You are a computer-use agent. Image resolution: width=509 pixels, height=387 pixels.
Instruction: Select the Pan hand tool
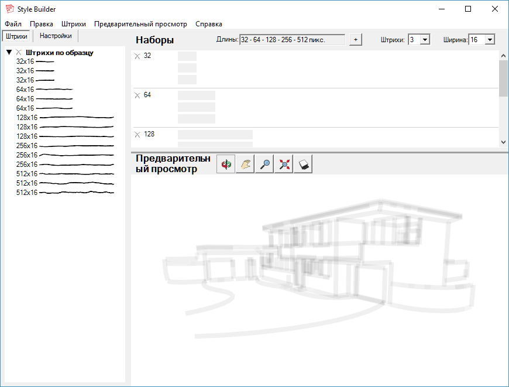click(245, 165)
